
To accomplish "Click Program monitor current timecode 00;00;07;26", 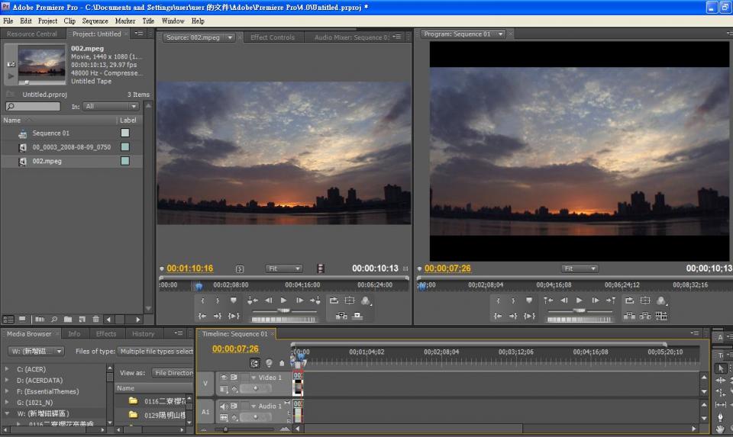I will 447,268.
